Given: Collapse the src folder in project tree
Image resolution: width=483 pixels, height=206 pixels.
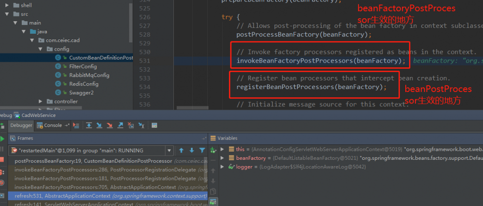Looking at the screenshot, I should coord(7,14).
